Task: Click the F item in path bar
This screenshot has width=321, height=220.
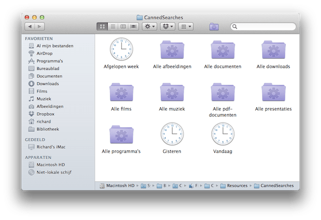Action: 193,186
